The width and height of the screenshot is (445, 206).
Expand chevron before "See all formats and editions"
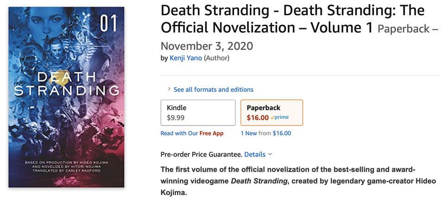pyautogui.click(x=169, y=89)
